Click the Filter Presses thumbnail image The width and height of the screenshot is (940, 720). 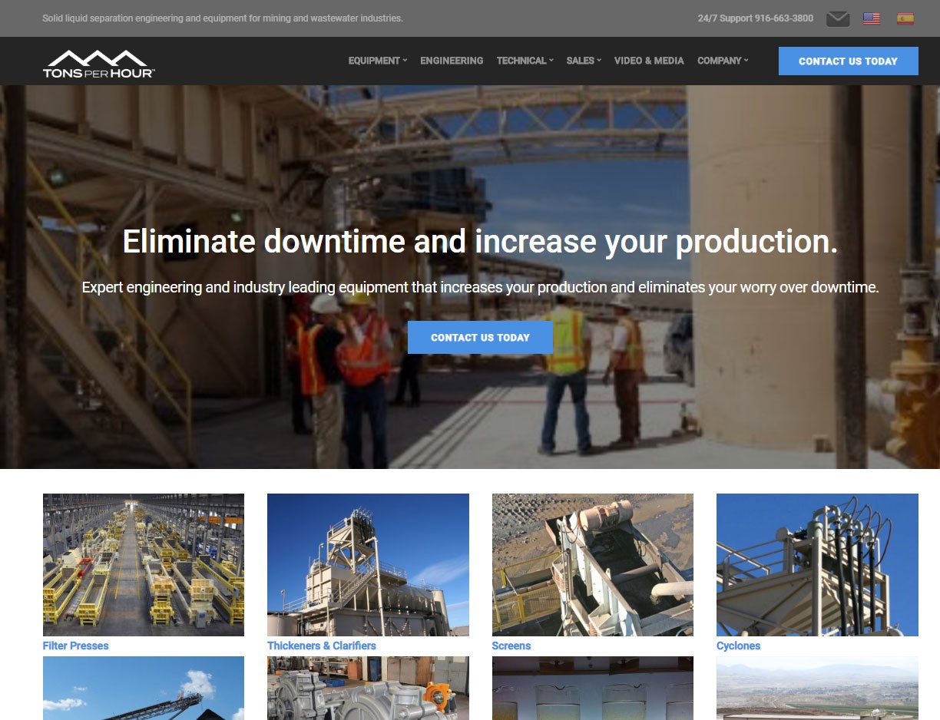(144, 564)
